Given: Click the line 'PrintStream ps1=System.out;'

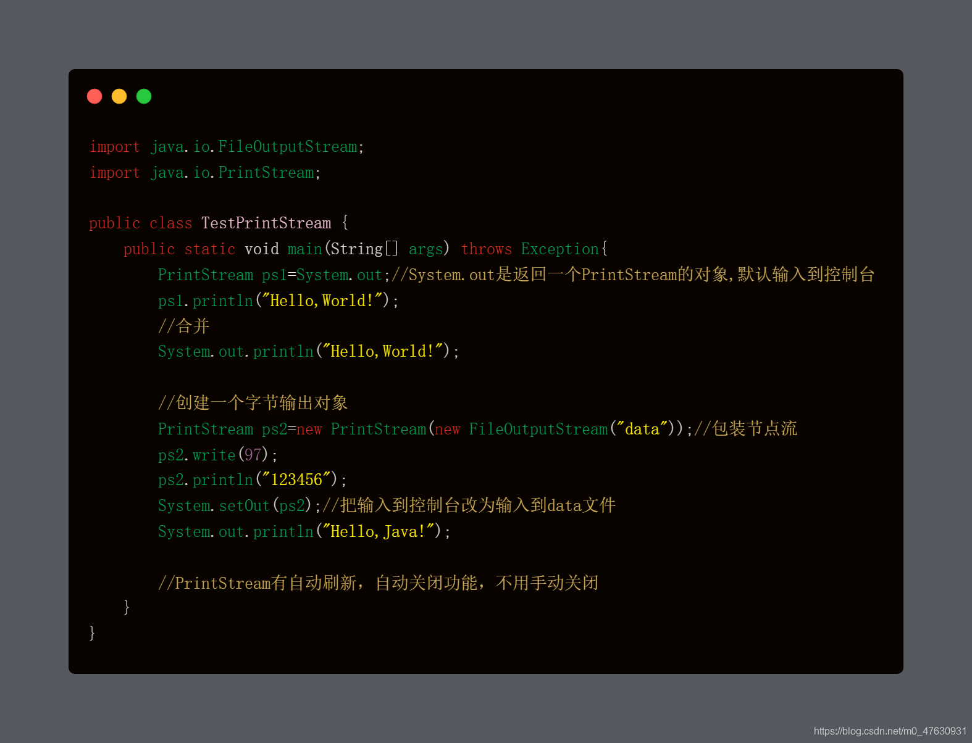Looking at the screenshot, I should pyautogui.click(x=274, y=275).
